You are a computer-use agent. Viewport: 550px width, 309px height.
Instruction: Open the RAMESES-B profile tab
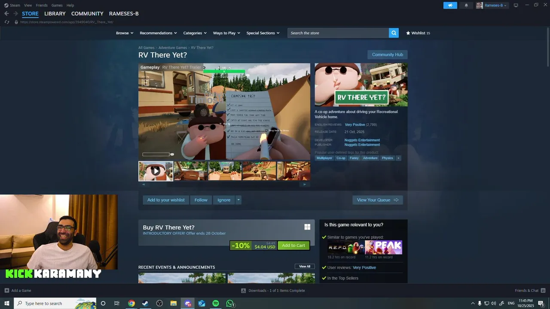coord(124,14)
